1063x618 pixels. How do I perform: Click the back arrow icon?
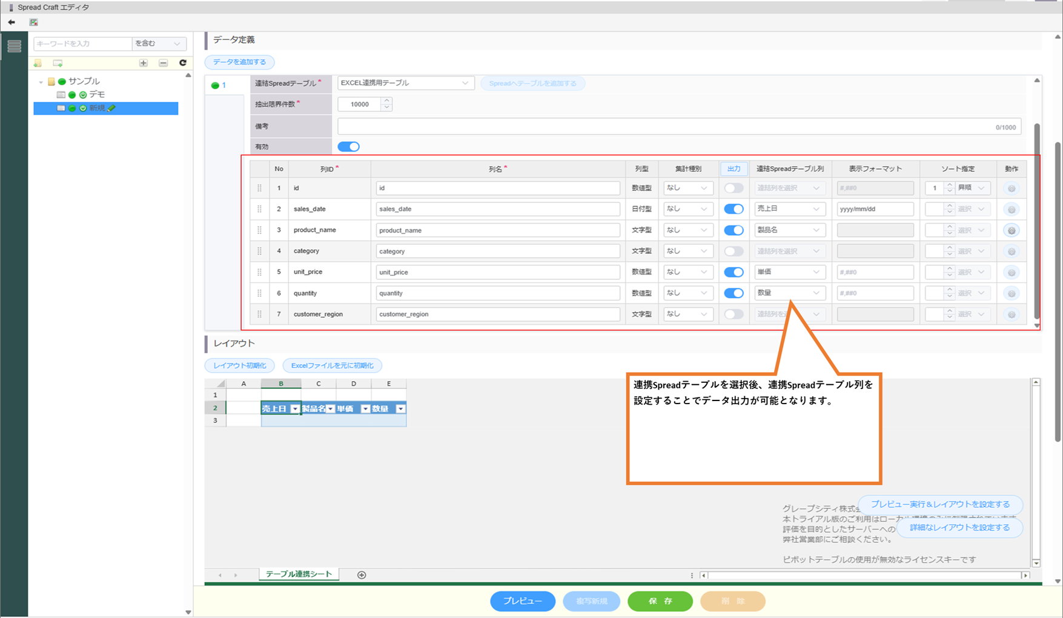coord(12,22)
